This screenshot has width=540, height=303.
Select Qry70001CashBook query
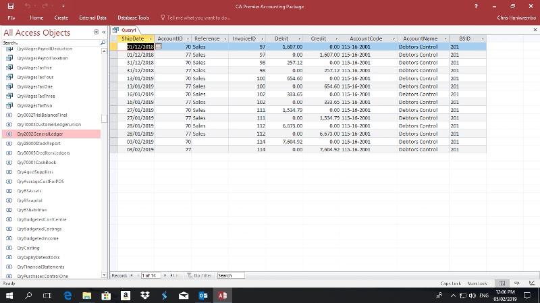[36, 163]
